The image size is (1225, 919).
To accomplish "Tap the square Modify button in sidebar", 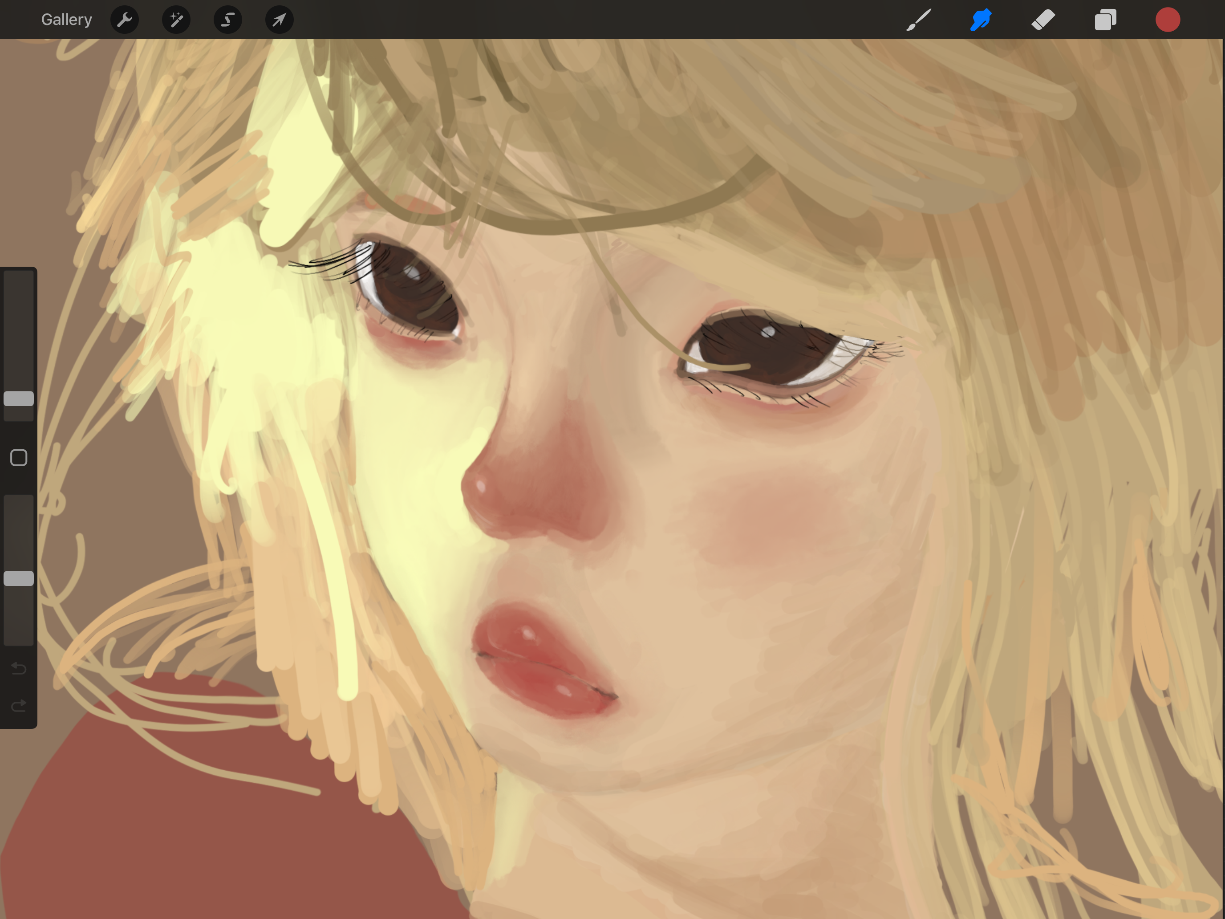I will (x=19, y=458).
